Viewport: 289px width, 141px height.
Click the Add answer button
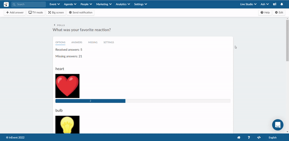[15, 13]
